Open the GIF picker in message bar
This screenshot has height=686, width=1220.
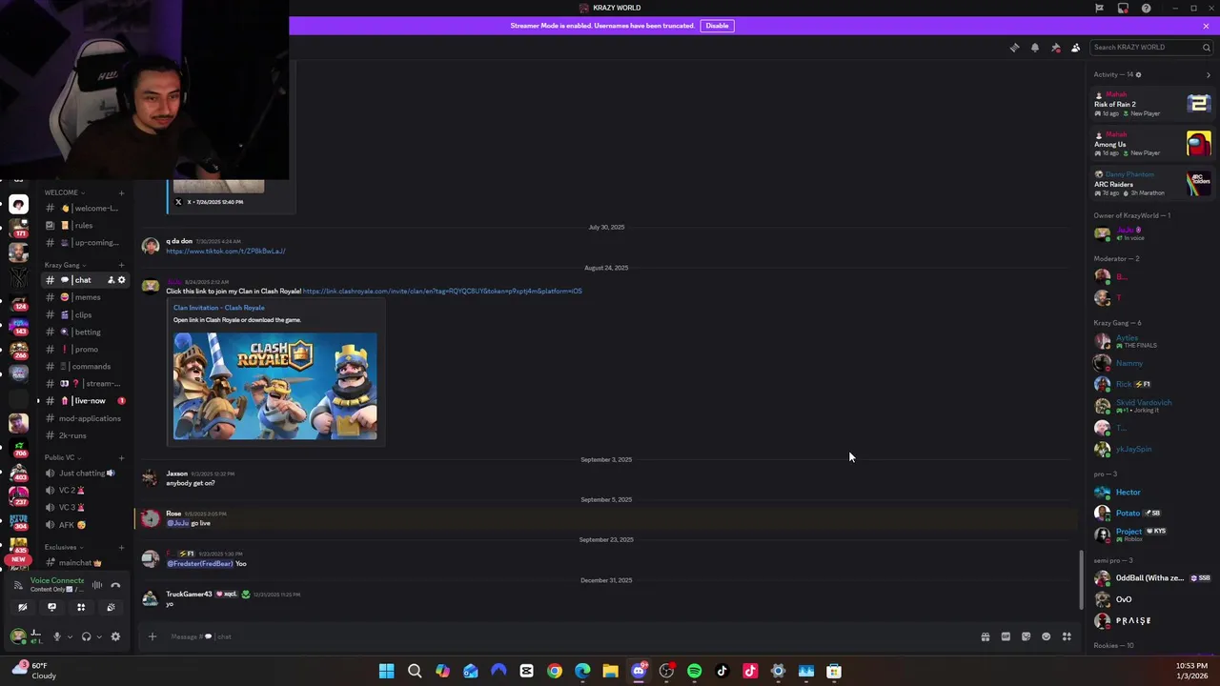click(x=1006, y=636)
